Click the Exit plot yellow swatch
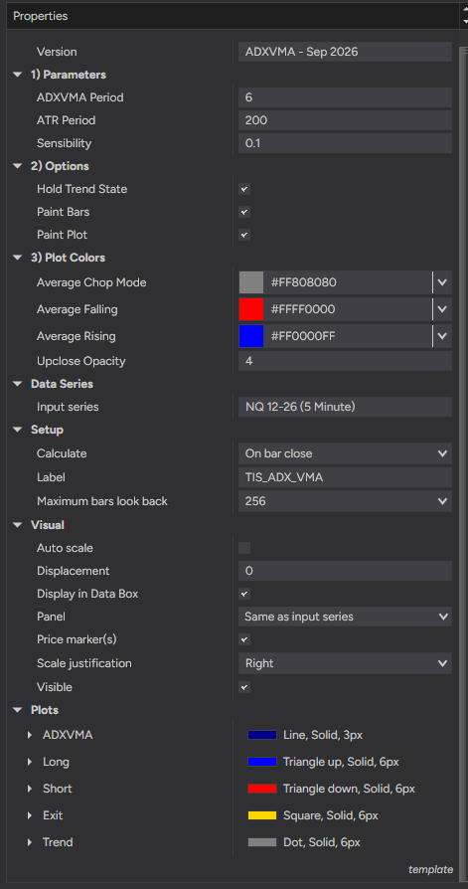The width and height of the screenshot is (468, 889). click(x=262, y=815)
